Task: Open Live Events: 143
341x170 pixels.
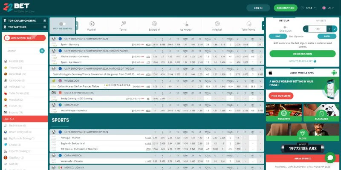Action: [x=25, y=38]
